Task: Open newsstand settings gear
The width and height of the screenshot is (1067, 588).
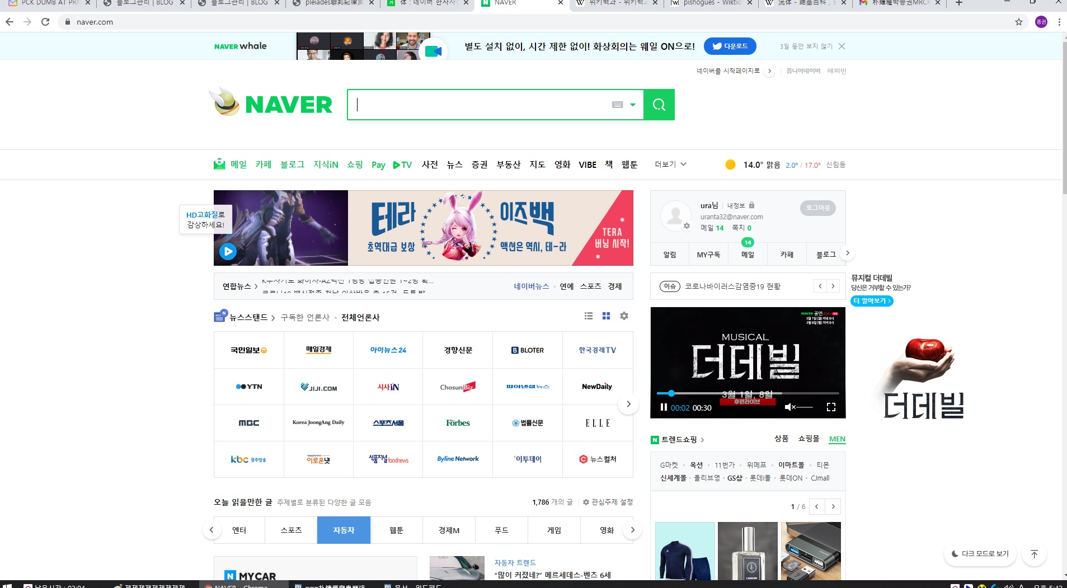Action: [x=624, y=316]
